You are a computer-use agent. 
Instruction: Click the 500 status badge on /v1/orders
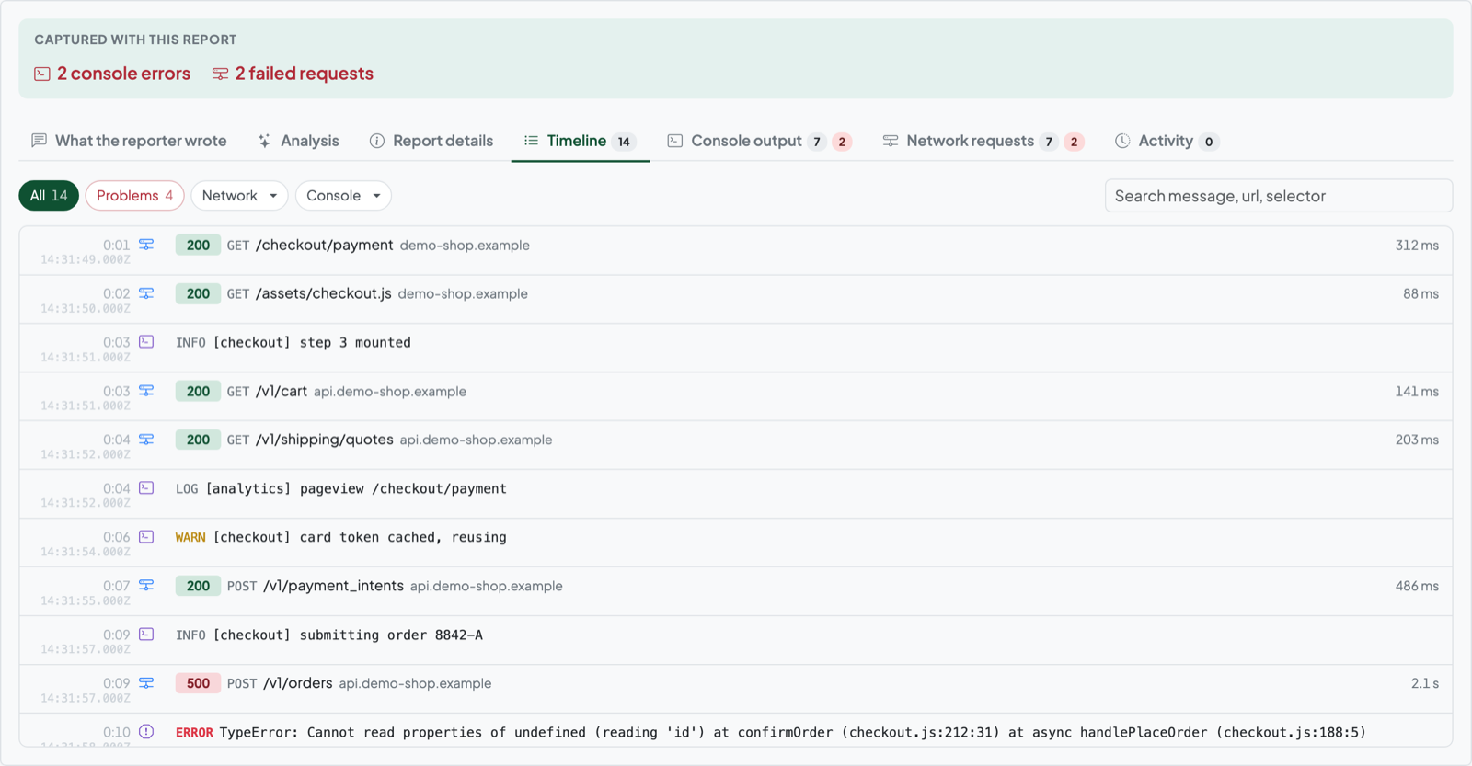pos(198,683)
